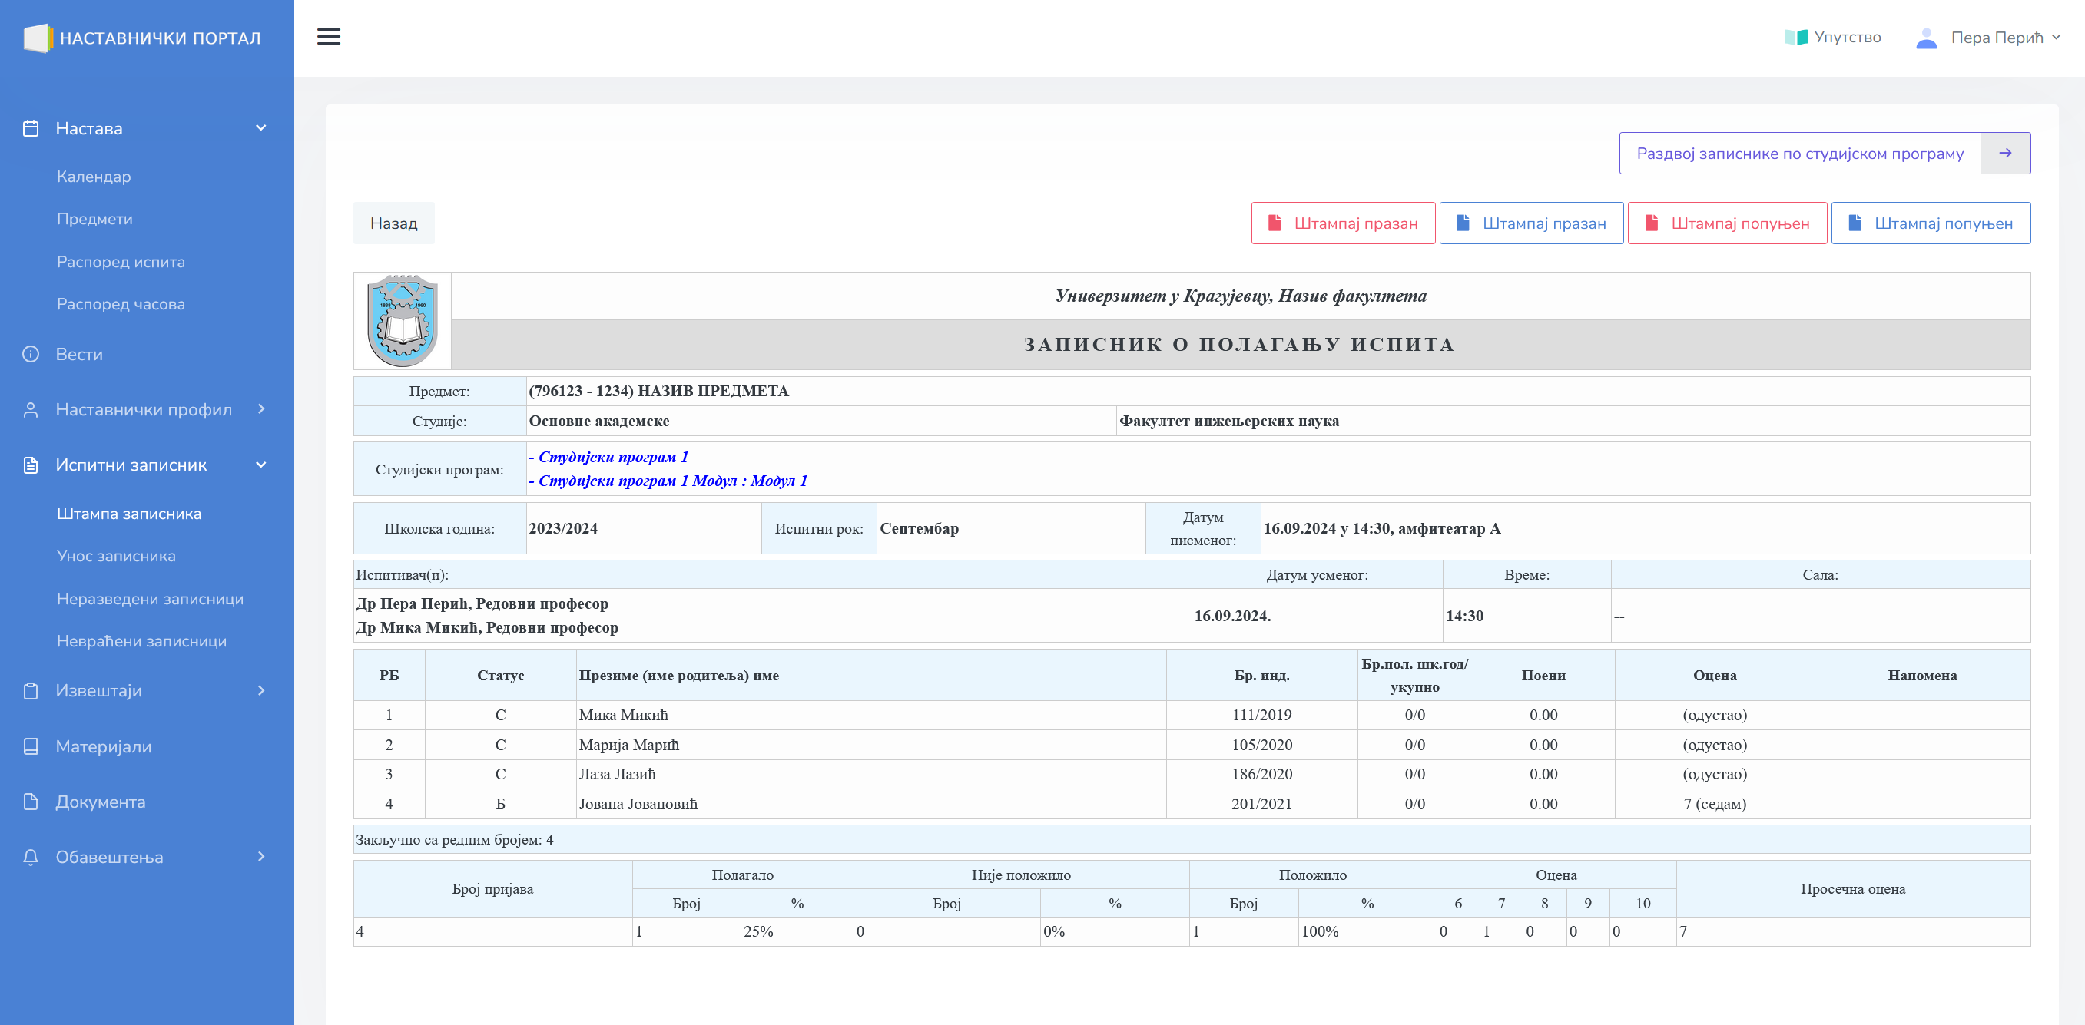
Task: Click the arrow icon for Раздвој записнике
Action: 2004,153
